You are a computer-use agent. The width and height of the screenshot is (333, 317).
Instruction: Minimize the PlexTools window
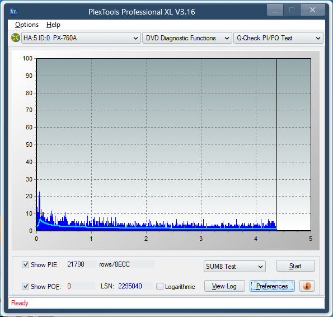[x=275, y=10]
